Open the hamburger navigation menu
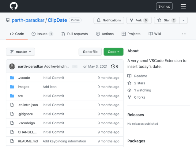The width and height of the screenshot is (196, 147). pyautogui.click(x=183, y=6)
